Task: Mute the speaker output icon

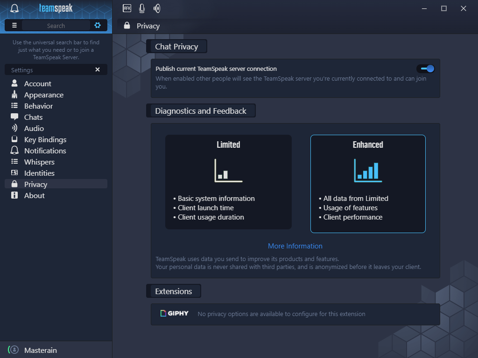Action: click(x=157, y=8)
